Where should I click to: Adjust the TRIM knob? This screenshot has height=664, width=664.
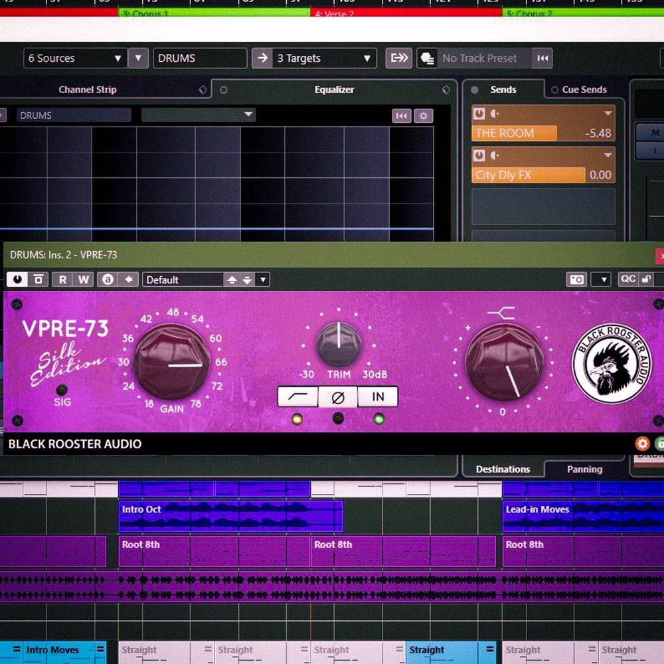pyautogui.click(x=339, y=344)
